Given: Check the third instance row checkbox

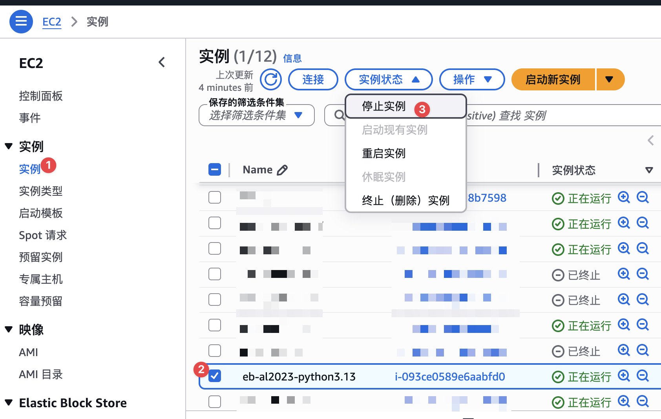Looking at the screenshot, I should pos(215,248).
